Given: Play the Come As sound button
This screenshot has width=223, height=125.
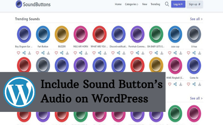Looking at the screenshot, I should point(194,66).
